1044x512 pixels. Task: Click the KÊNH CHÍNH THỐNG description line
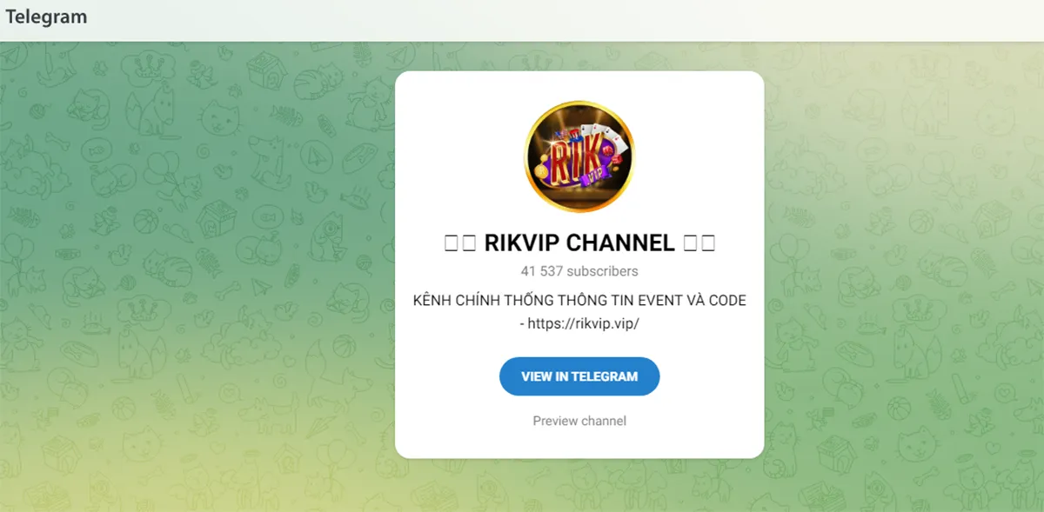pos(579,301)
